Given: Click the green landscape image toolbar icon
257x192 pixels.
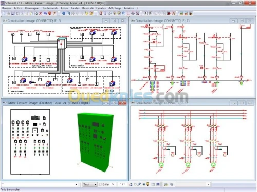Looking at the screenshot, I should tap(181, 13).
